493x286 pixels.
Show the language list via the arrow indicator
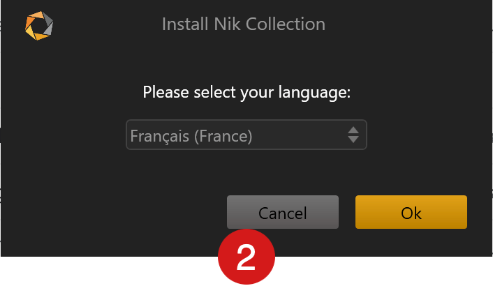[x=353, y=135]
